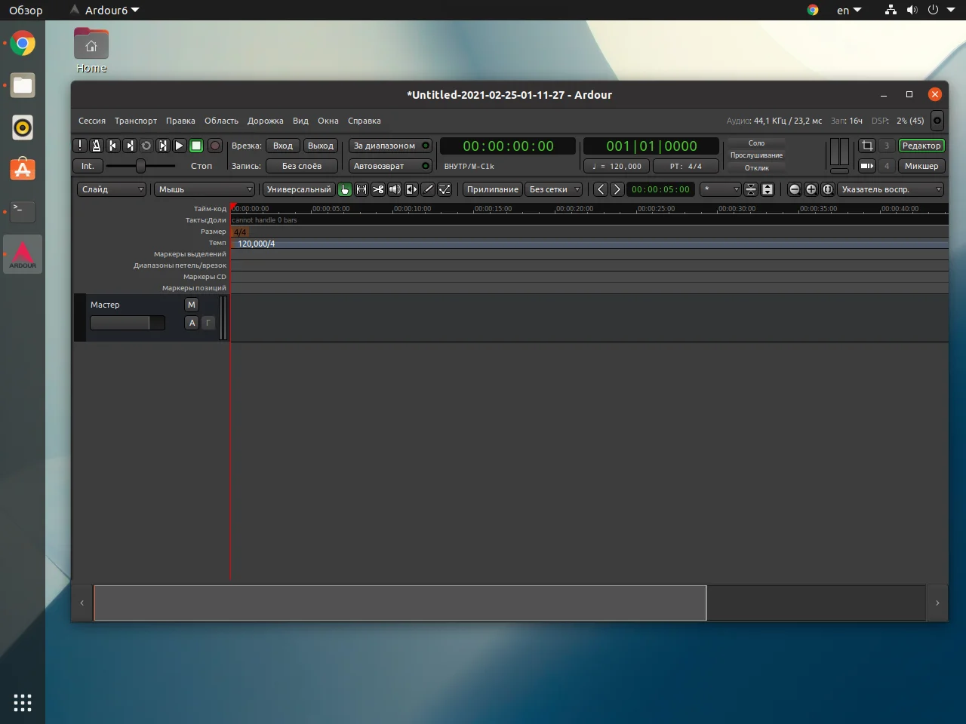Open the 'Дорожка' menu
Screen dimensions: 966x724
pos(265,121)
